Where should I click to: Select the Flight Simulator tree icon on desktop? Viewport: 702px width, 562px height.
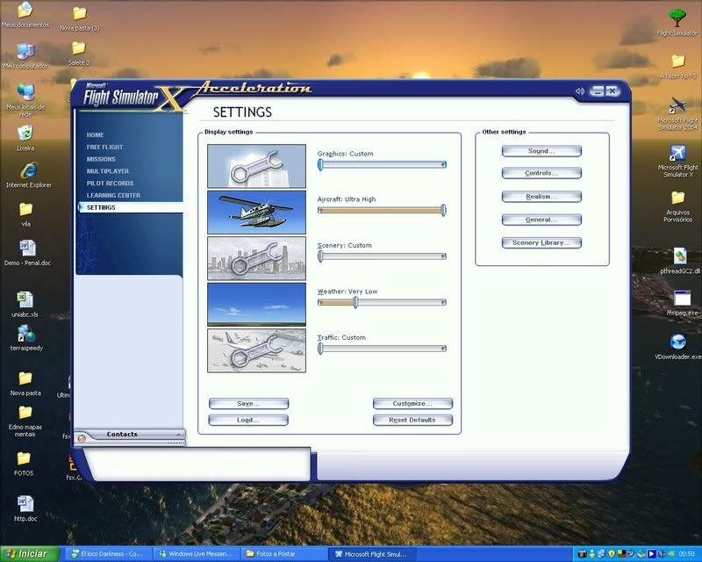[677, 18]
